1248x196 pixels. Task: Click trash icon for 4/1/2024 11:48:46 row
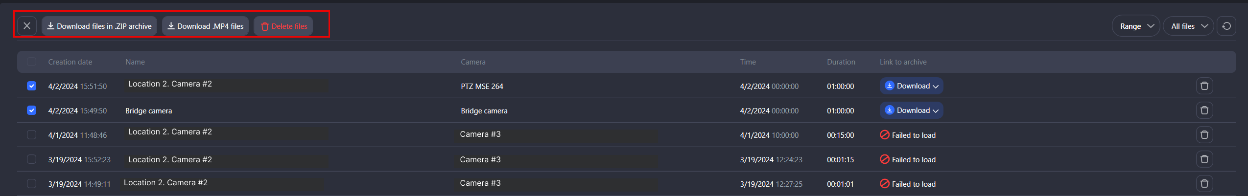pyautogui.click(x=1204, y=135)
